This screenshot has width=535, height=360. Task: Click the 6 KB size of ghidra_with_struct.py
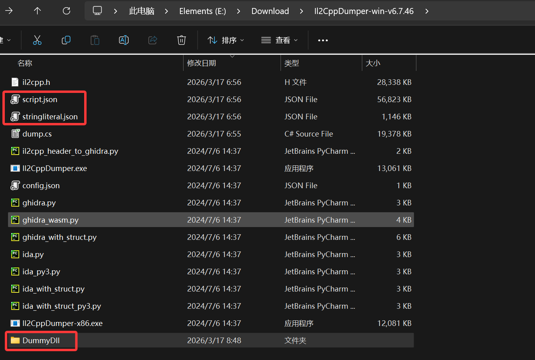(404, 237)
